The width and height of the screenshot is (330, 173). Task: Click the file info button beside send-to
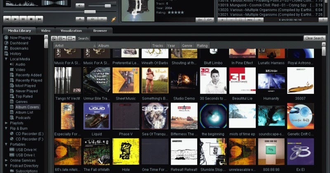coord(210,20)
